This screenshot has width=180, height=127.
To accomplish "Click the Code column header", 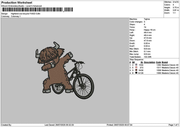I will pos(158,62).
